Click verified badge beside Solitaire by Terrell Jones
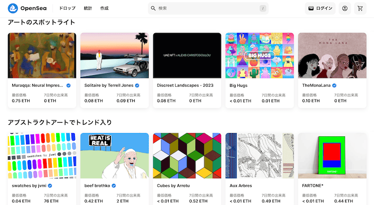374x205 pixels. coord(137,85)
